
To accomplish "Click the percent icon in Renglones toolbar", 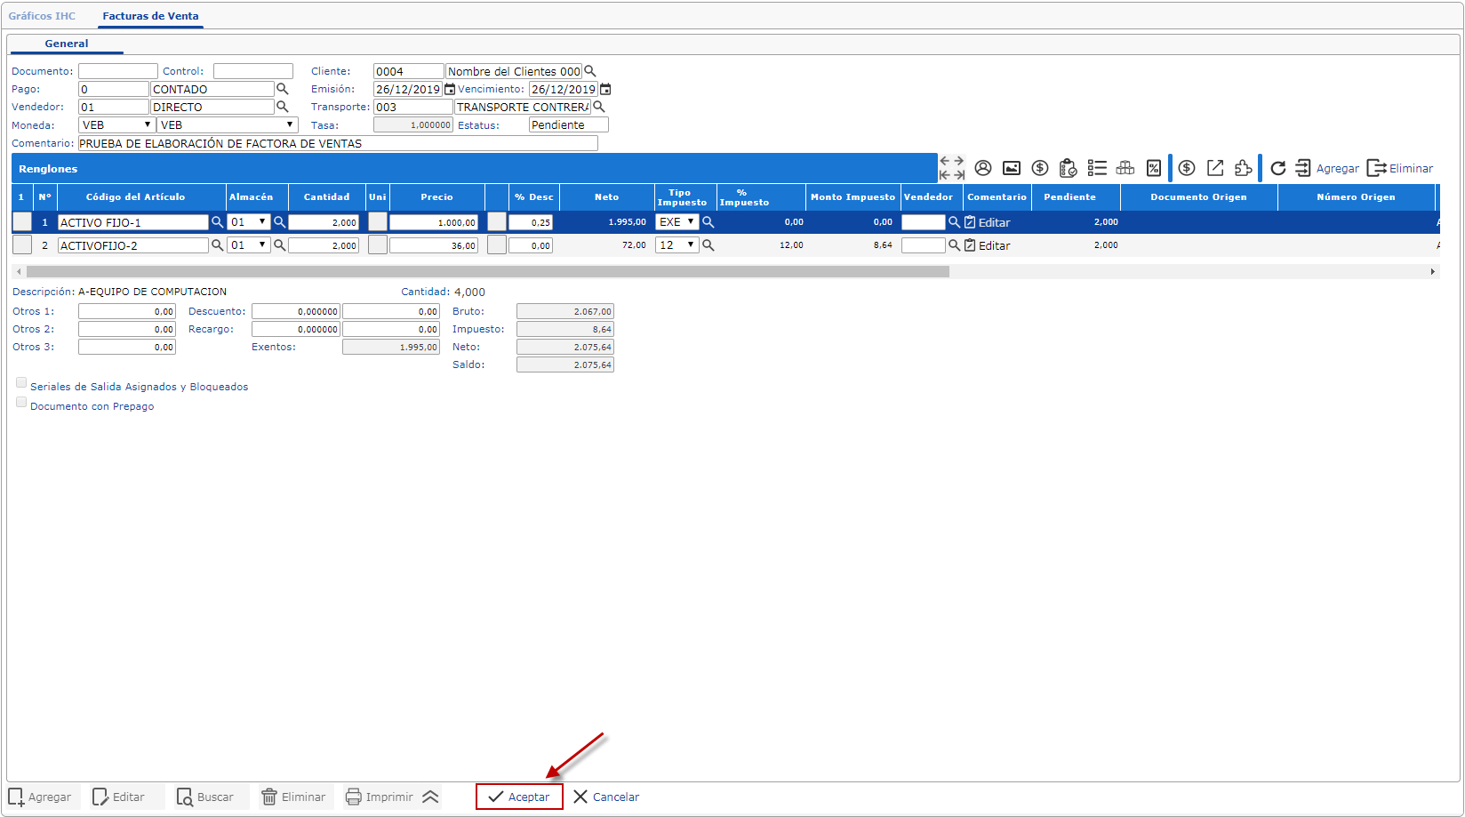I will 1153,168.
